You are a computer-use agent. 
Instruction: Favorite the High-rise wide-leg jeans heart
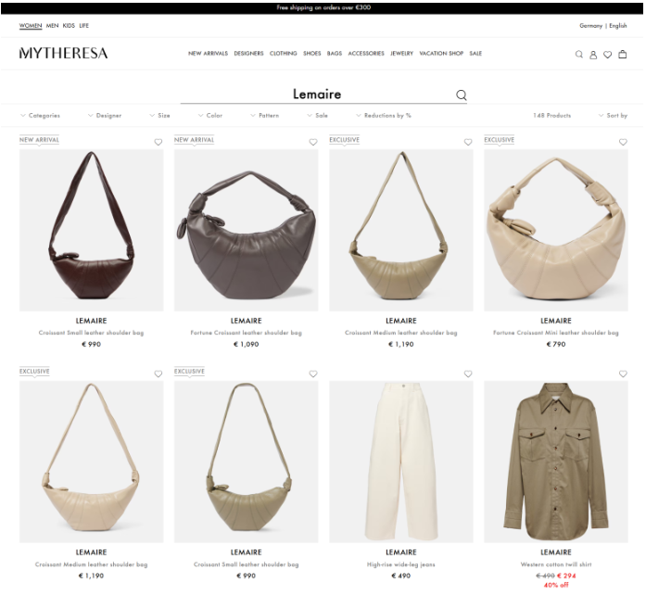pos(468,373)
